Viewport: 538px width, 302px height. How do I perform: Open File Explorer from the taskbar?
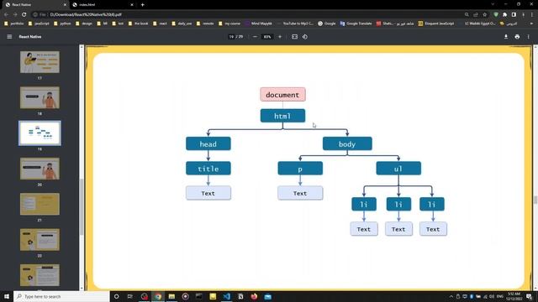[x=171, y=296]
